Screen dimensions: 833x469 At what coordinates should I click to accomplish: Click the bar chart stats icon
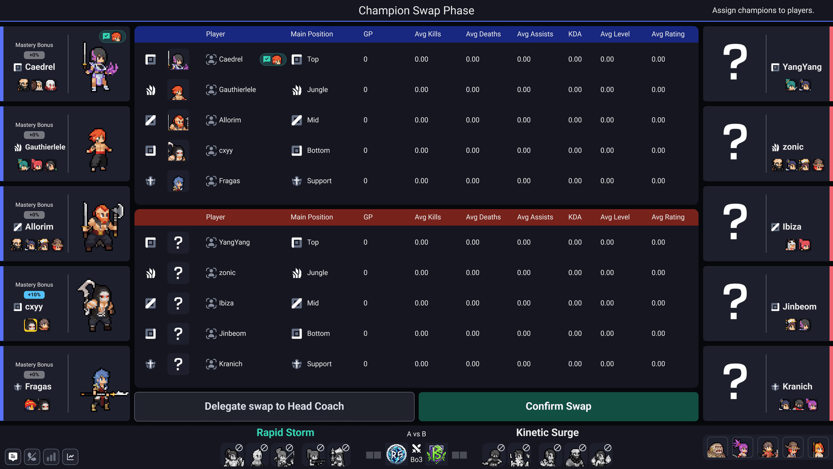[51, 457]
